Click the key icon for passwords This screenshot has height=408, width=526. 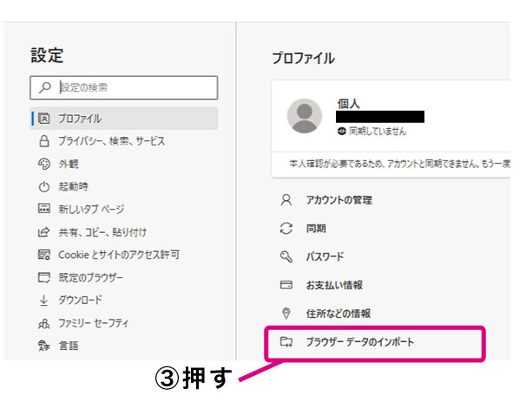point(286,256)
